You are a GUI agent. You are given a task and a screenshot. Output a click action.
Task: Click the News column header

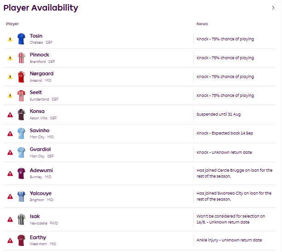pyautogui.click(x=202, y=24)
